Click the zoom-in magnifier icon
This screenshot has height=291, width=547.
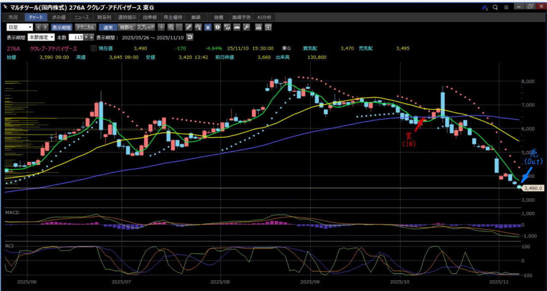pyautogui.click(x=171, y=27)
